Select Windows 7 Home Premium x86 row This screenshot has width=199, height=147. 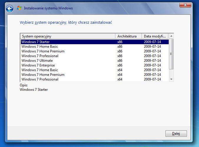pyautogui.click(x=95, y=51)
